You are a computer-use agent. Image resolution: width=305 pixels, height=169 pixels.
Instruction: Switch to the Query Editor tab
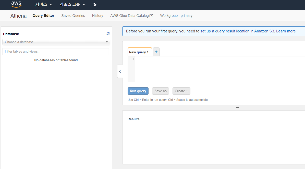click(x=43, y=16)
